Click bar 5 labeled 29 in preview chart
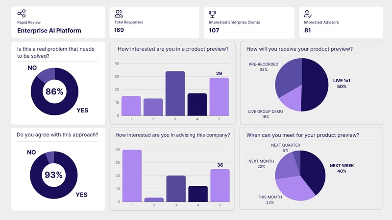The width and height of the screenshot is (392, 220). click(x=219, y=96)
